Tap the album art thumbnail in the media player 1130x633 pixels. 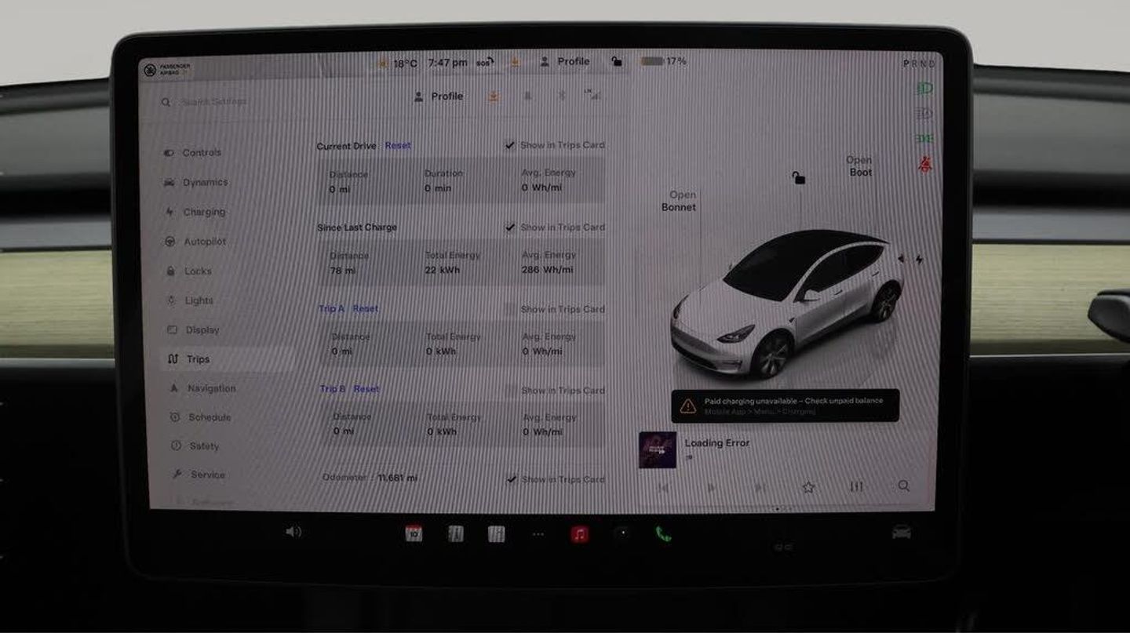coord(658,450)
